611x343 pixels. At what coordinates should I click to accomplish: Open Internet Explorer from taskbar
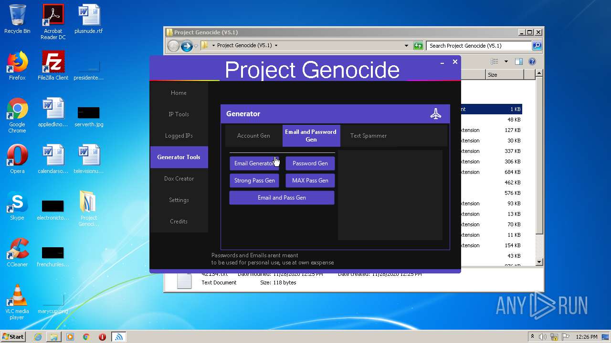click(x=38, y=337)
